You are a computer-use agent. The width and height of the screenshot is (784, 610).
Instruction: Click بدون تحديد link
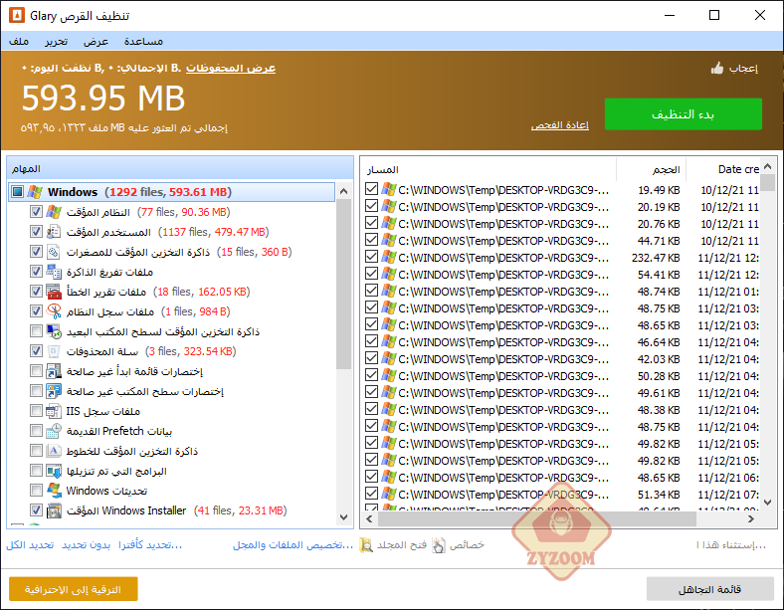point(86,545)
